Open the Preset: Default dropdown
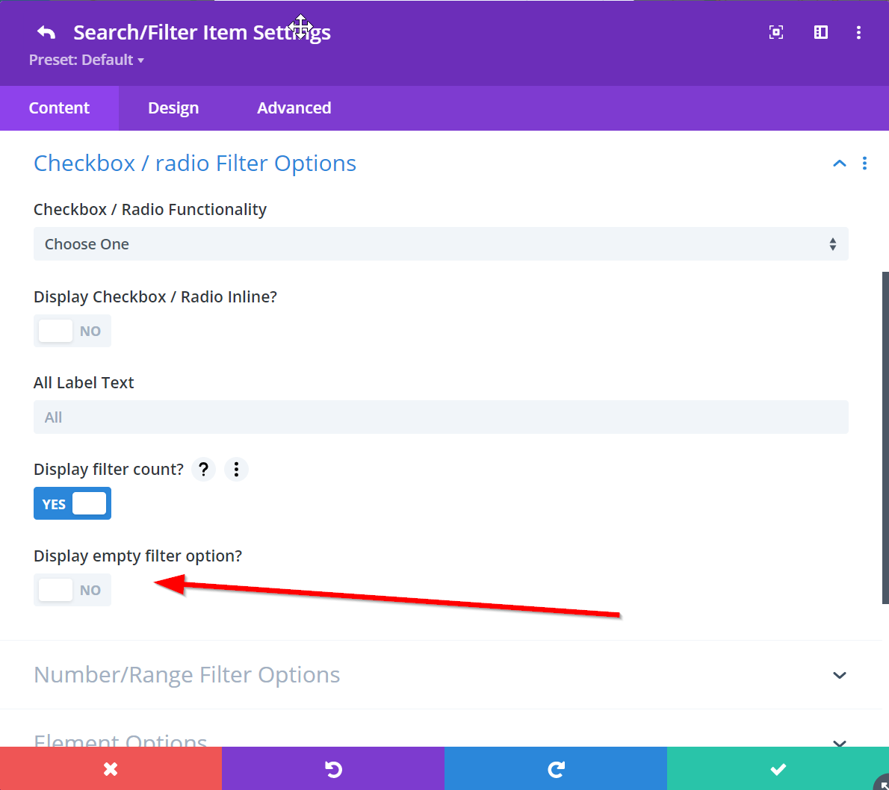The height and width of the screenshot is (790, 889). 87,60
